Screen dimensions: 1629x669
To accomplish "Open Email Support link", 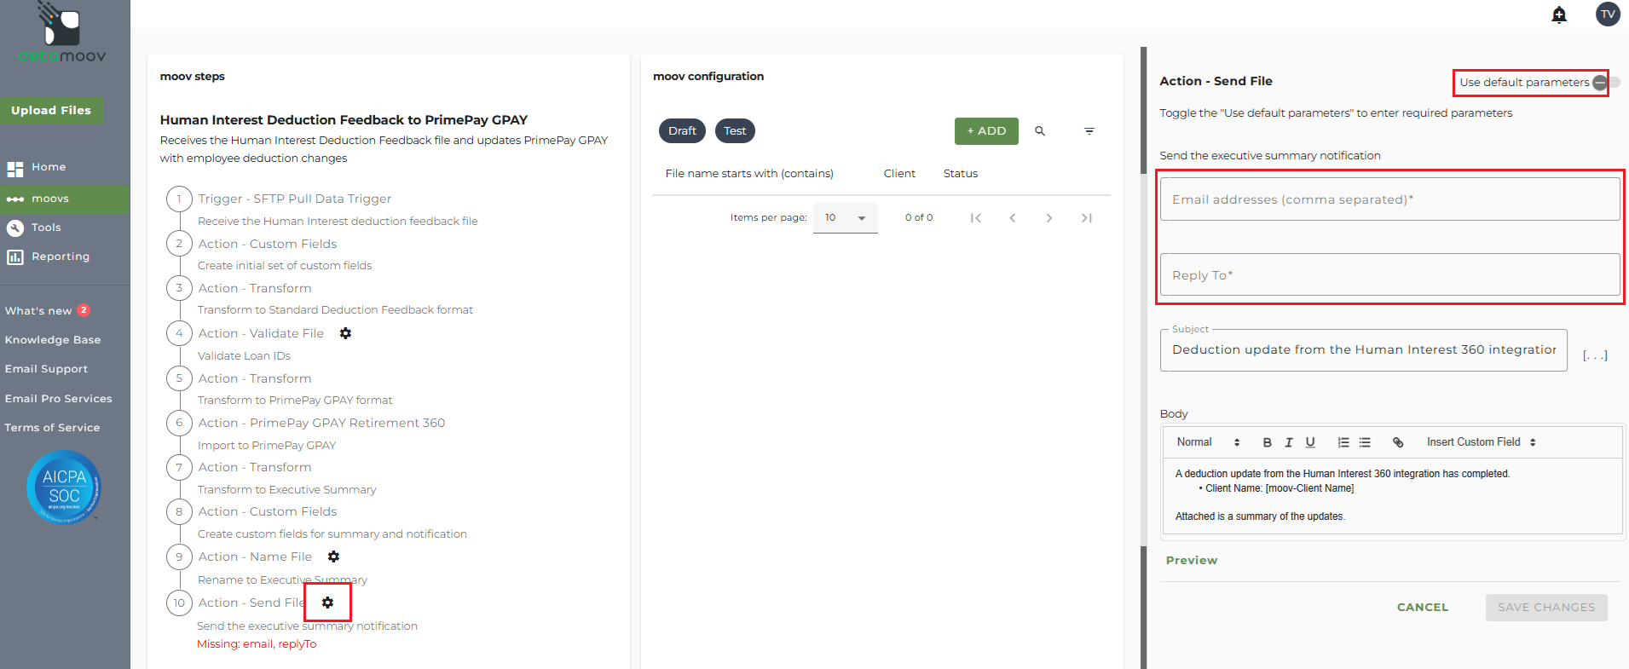I will [47, 369].
